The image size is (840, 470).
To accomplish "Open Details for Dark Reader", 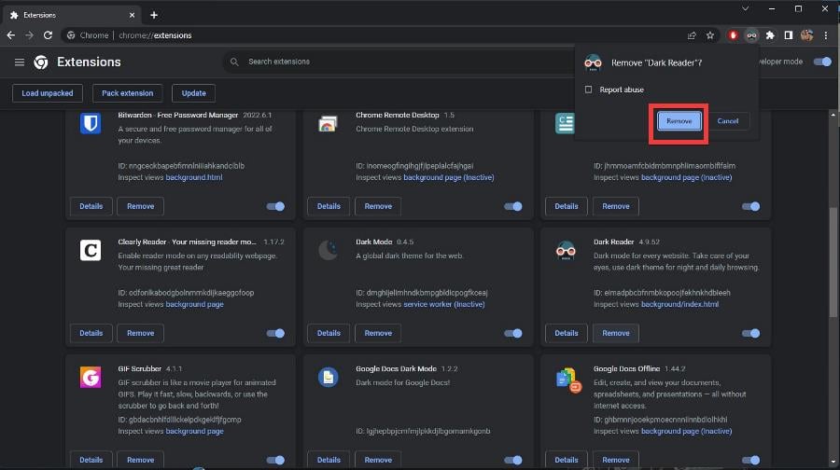I will click(567, 333).
